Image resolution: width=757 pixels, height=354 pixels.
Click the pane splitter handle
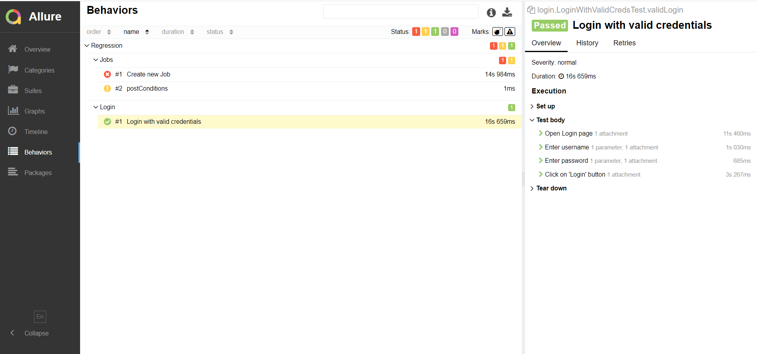523,179
